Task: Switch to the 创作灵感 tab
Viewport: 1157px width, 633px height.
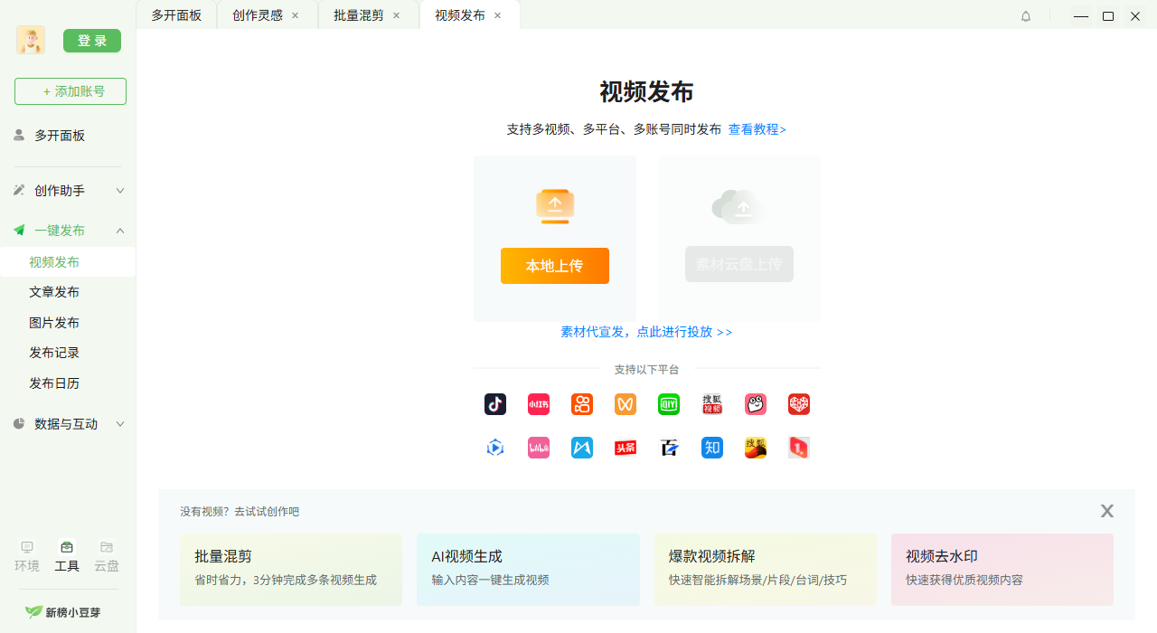Action: click(257, 15)
